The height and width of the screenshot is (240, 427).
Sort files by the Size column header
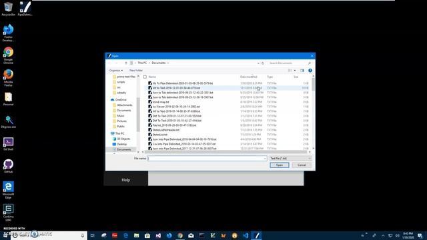point(296,77)
